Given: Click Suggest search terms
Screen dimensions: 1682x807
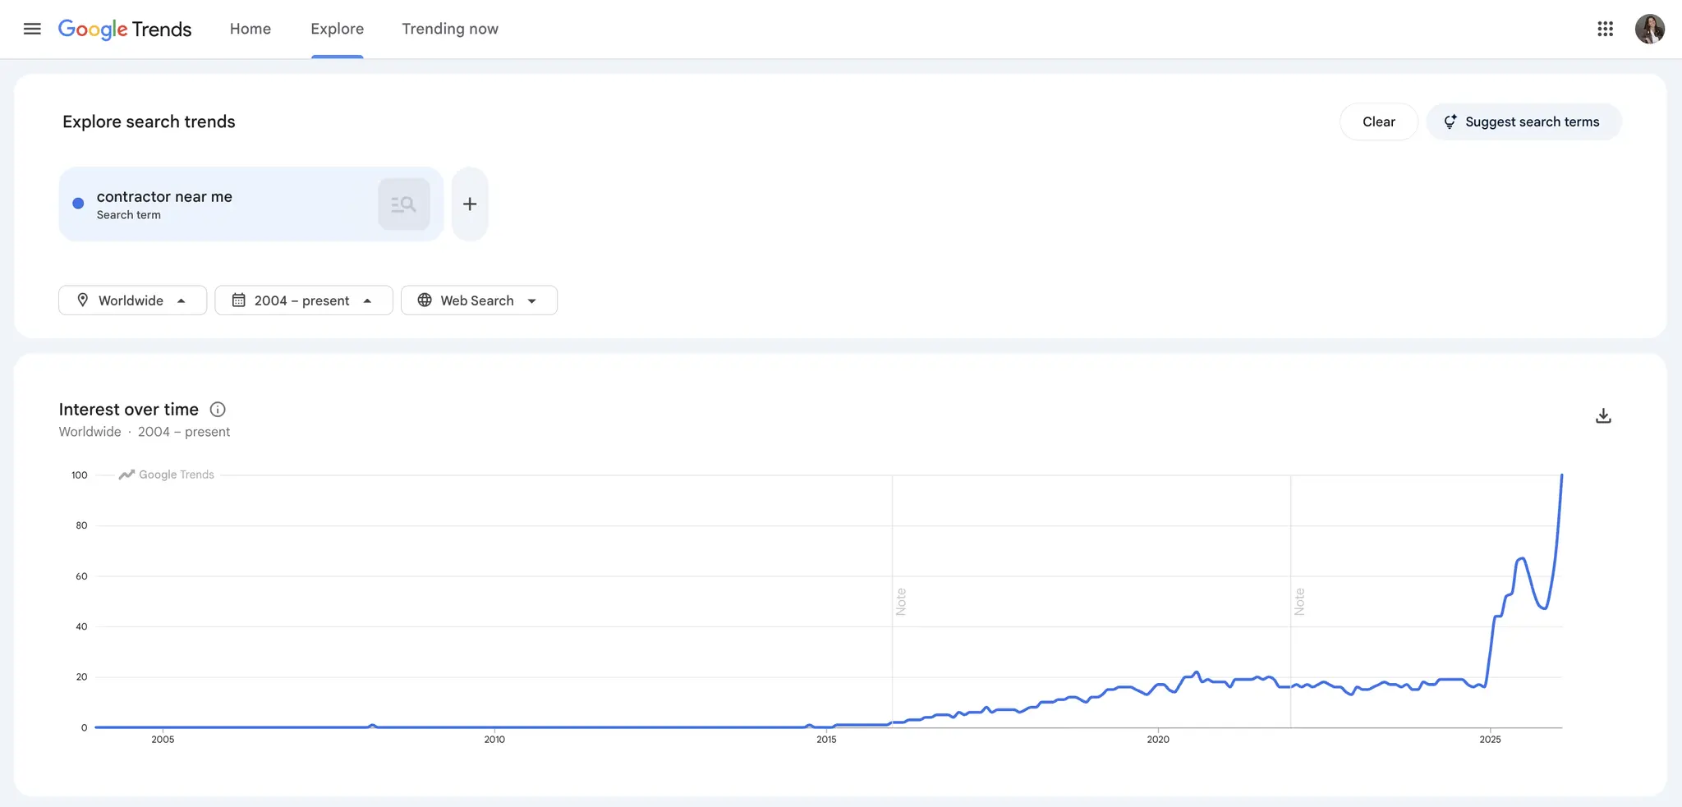Looking at the screenshot, I should tap(1523, 122).
